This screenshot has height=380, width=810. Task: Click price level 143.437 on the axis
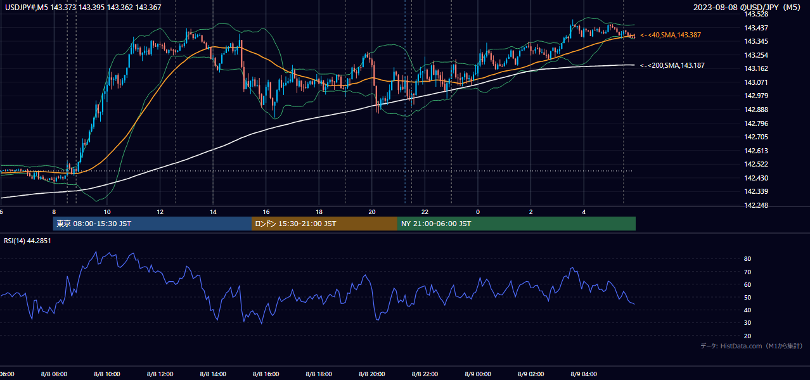(756, 28)
